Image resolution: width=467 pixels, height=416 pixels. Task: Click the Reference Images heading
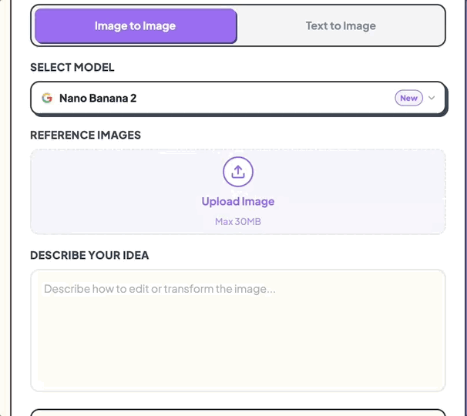(x=86, y=136)
